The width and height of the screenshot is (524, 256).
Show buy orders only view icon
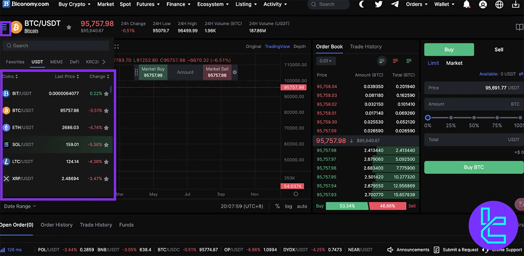(409, 61)
